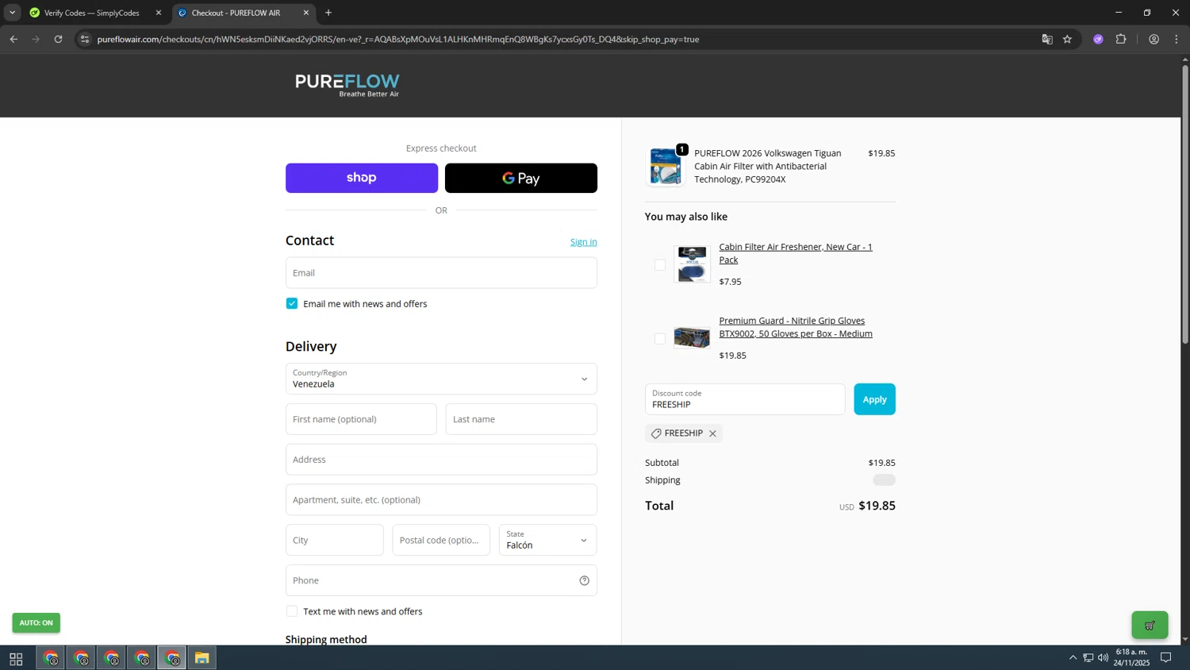Open Chrome three-dot menu
1190x670 pixels.
1177,39
